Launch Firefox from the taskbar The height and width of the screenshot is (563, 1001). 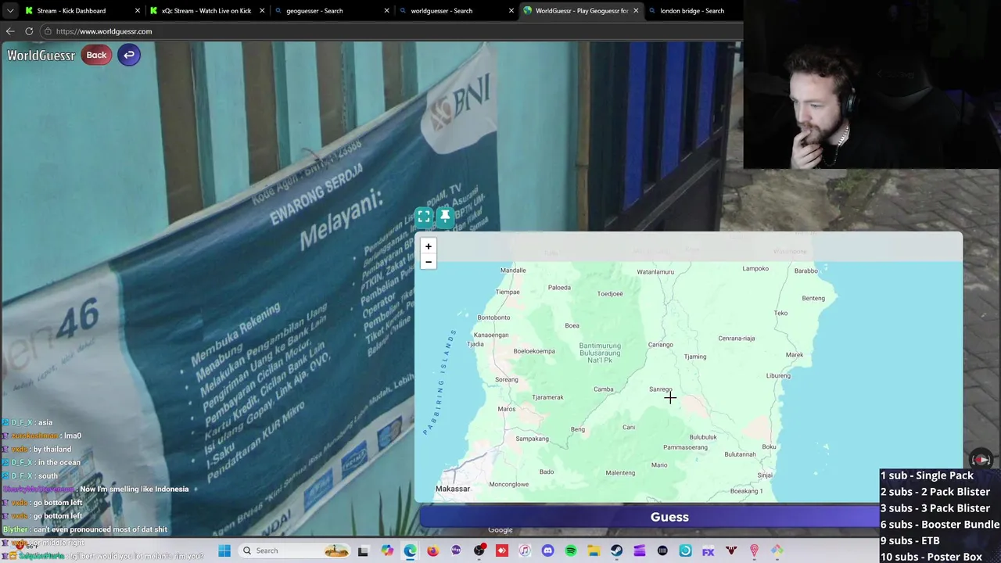click(x=432, y=551)
